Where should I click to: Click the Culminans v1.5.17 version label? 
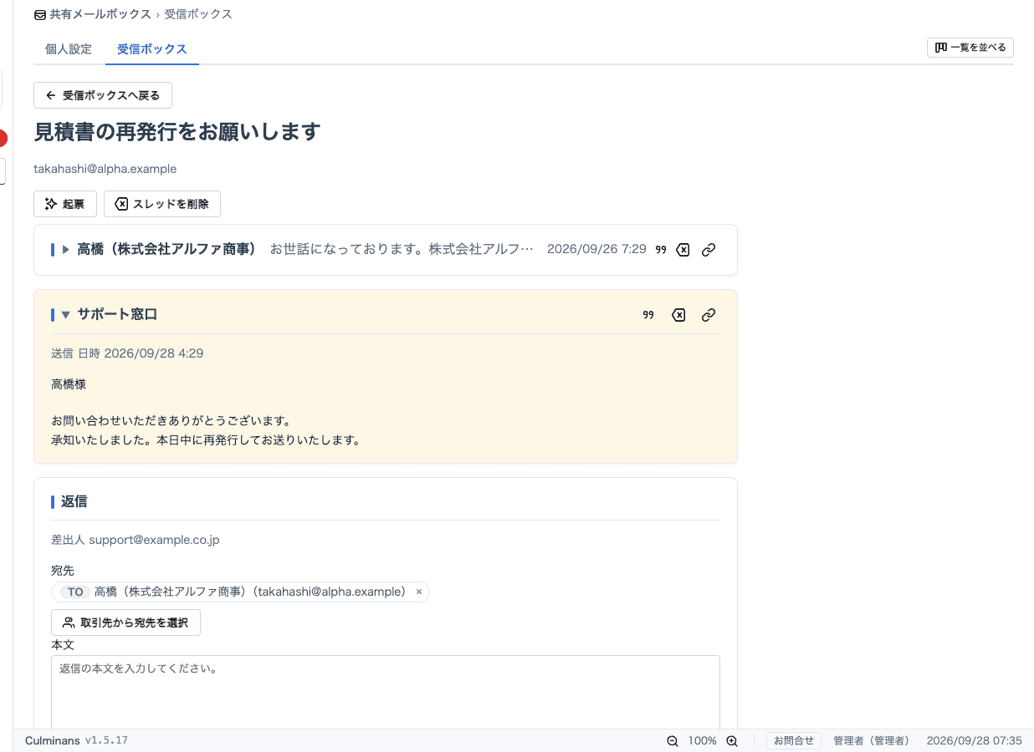coord(76,741)
